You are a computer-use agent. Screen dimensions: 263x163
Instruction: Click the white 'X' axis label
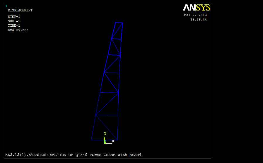coord(113,141)
